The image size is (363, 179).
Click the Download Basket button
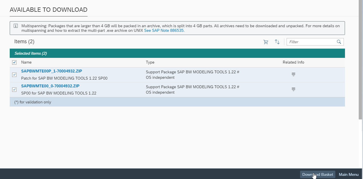318,174
